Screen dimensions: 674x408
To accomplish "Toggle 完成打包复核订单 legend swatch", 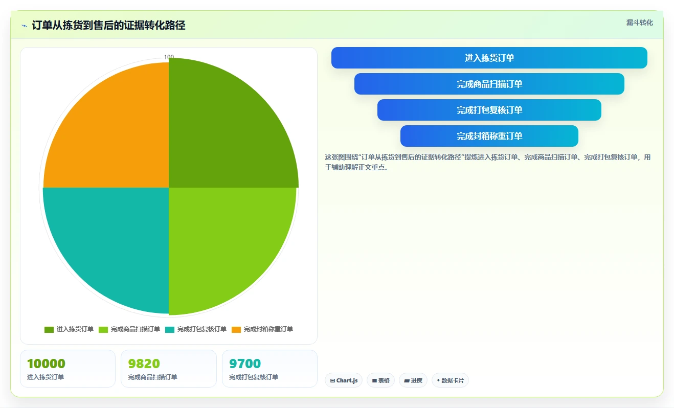I will pos(170,329).
